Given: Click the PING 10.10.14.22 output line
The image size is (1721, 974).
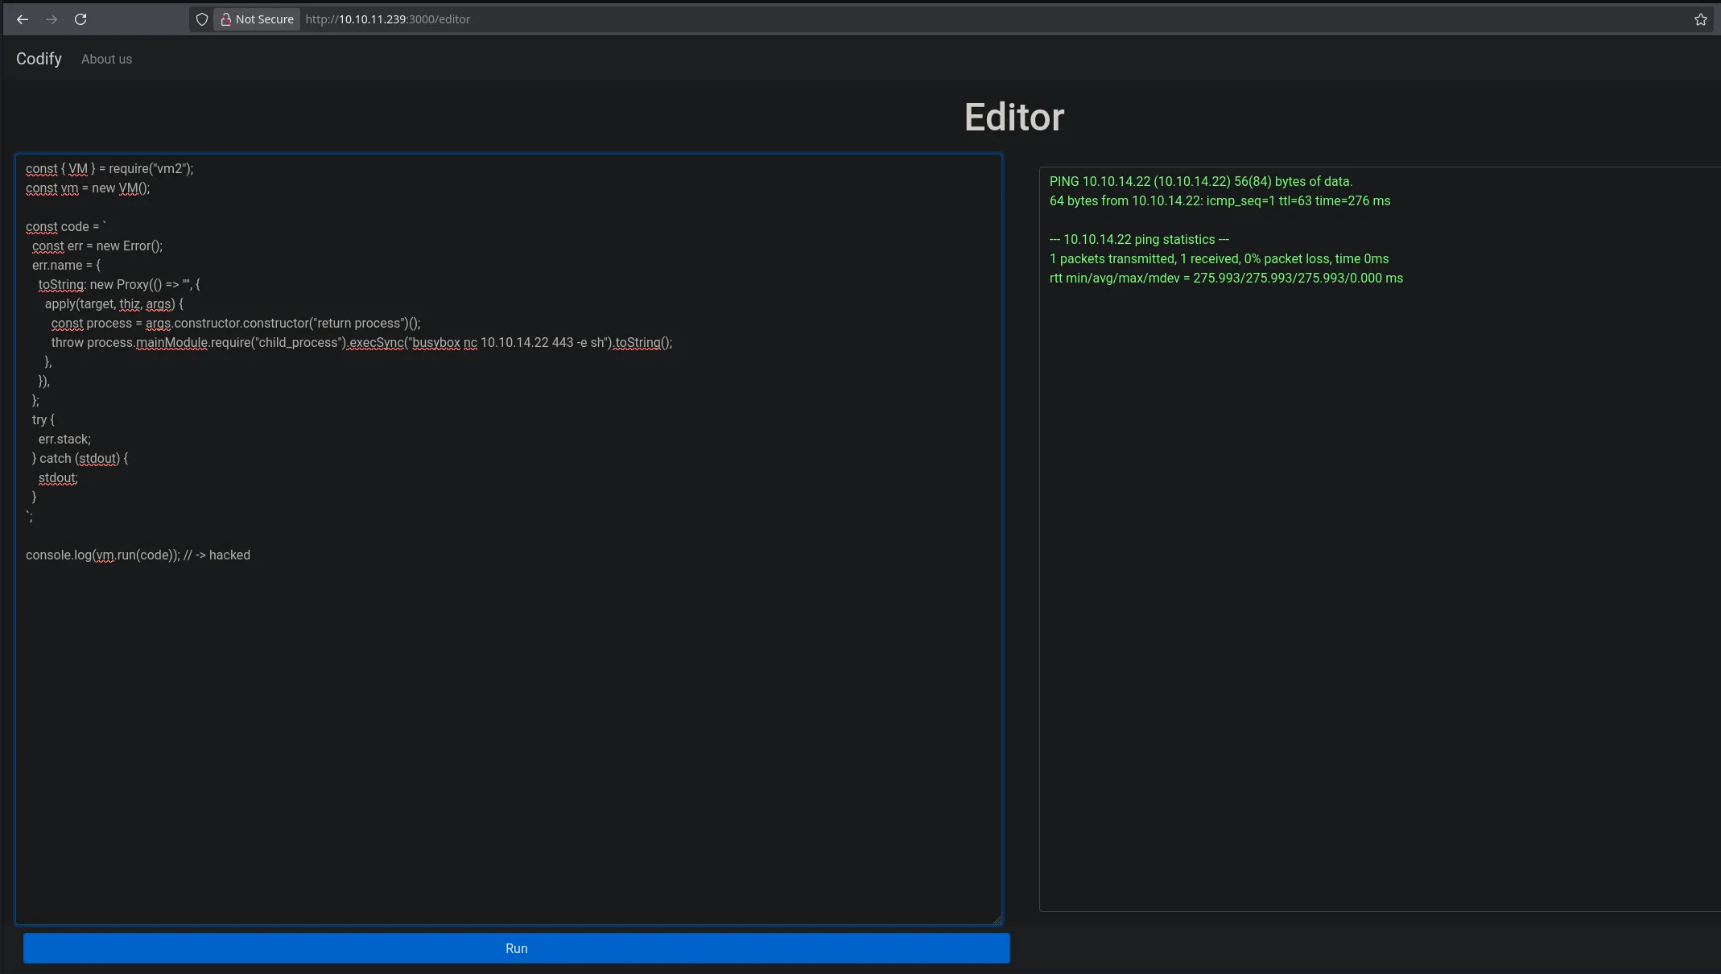Looking at the screenshot, I should point(1200,182).
